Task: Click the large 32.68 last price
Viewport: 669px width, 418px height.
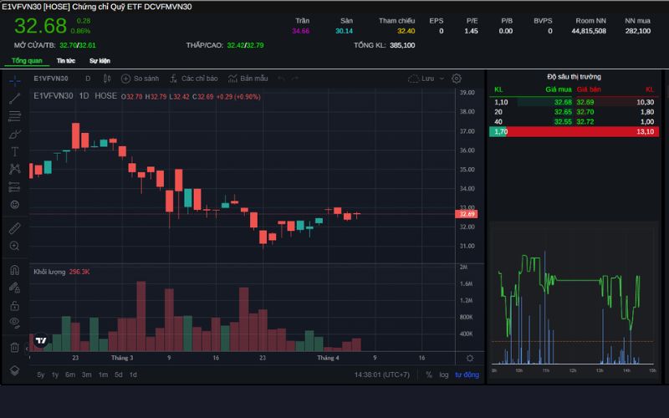Action: 40,26
